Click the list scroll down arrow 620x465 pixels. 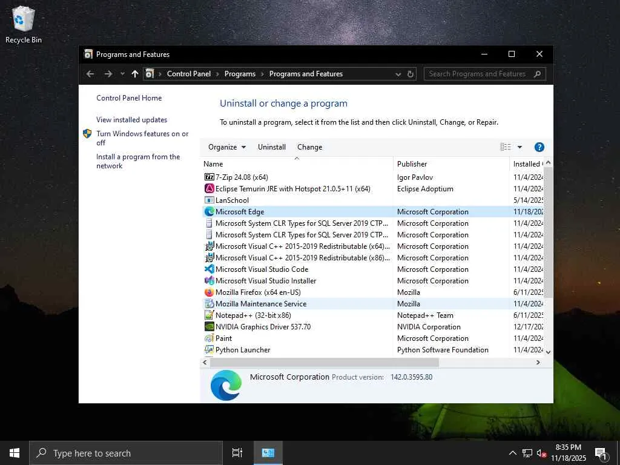tap(548, 352)
